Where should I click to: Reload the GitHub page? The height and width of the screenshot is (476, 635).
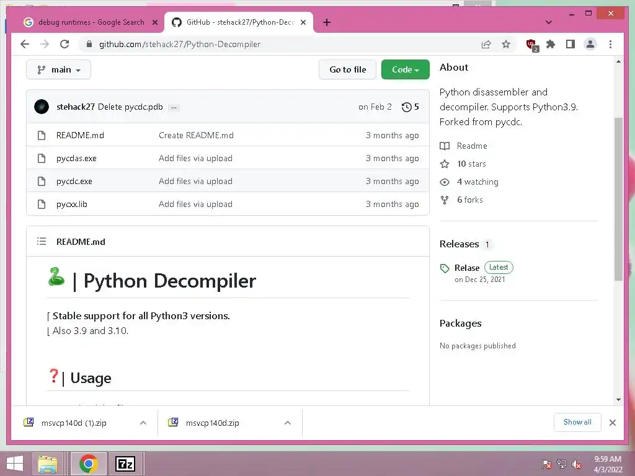(x=64, y=44)
